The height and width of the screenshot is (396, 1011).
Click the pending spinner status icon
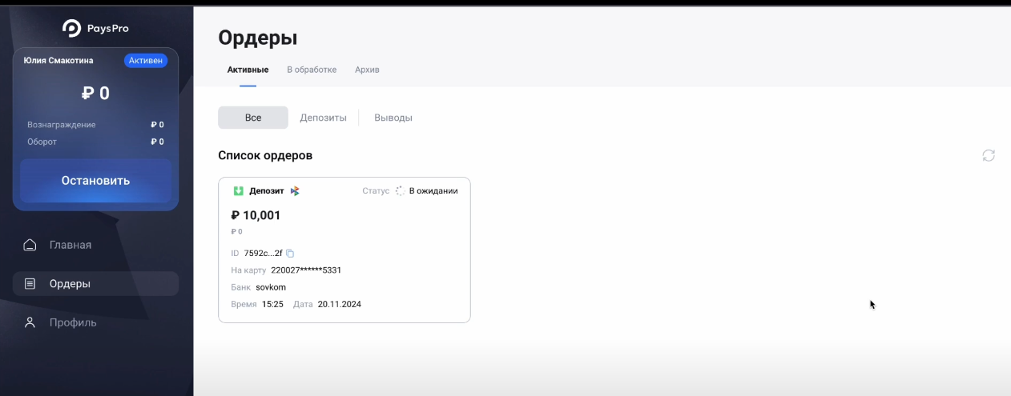(401, 191)
